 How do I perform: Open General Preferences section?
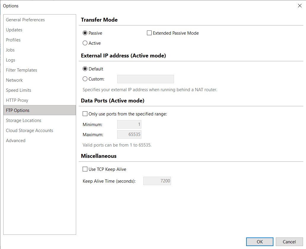pos(25,20)
